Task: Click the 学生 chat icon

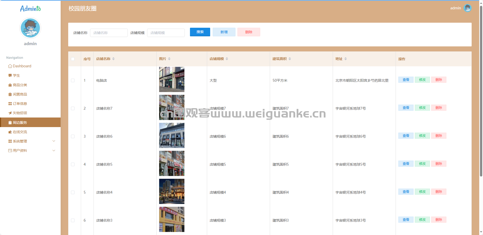Action: pos(10,75)
